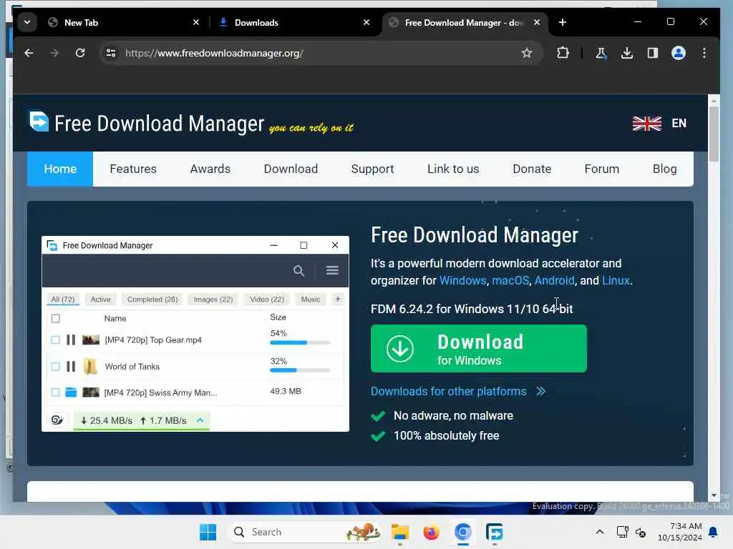
Task: Open Chrome Labs flask icon
Action: tap(601, 53)
